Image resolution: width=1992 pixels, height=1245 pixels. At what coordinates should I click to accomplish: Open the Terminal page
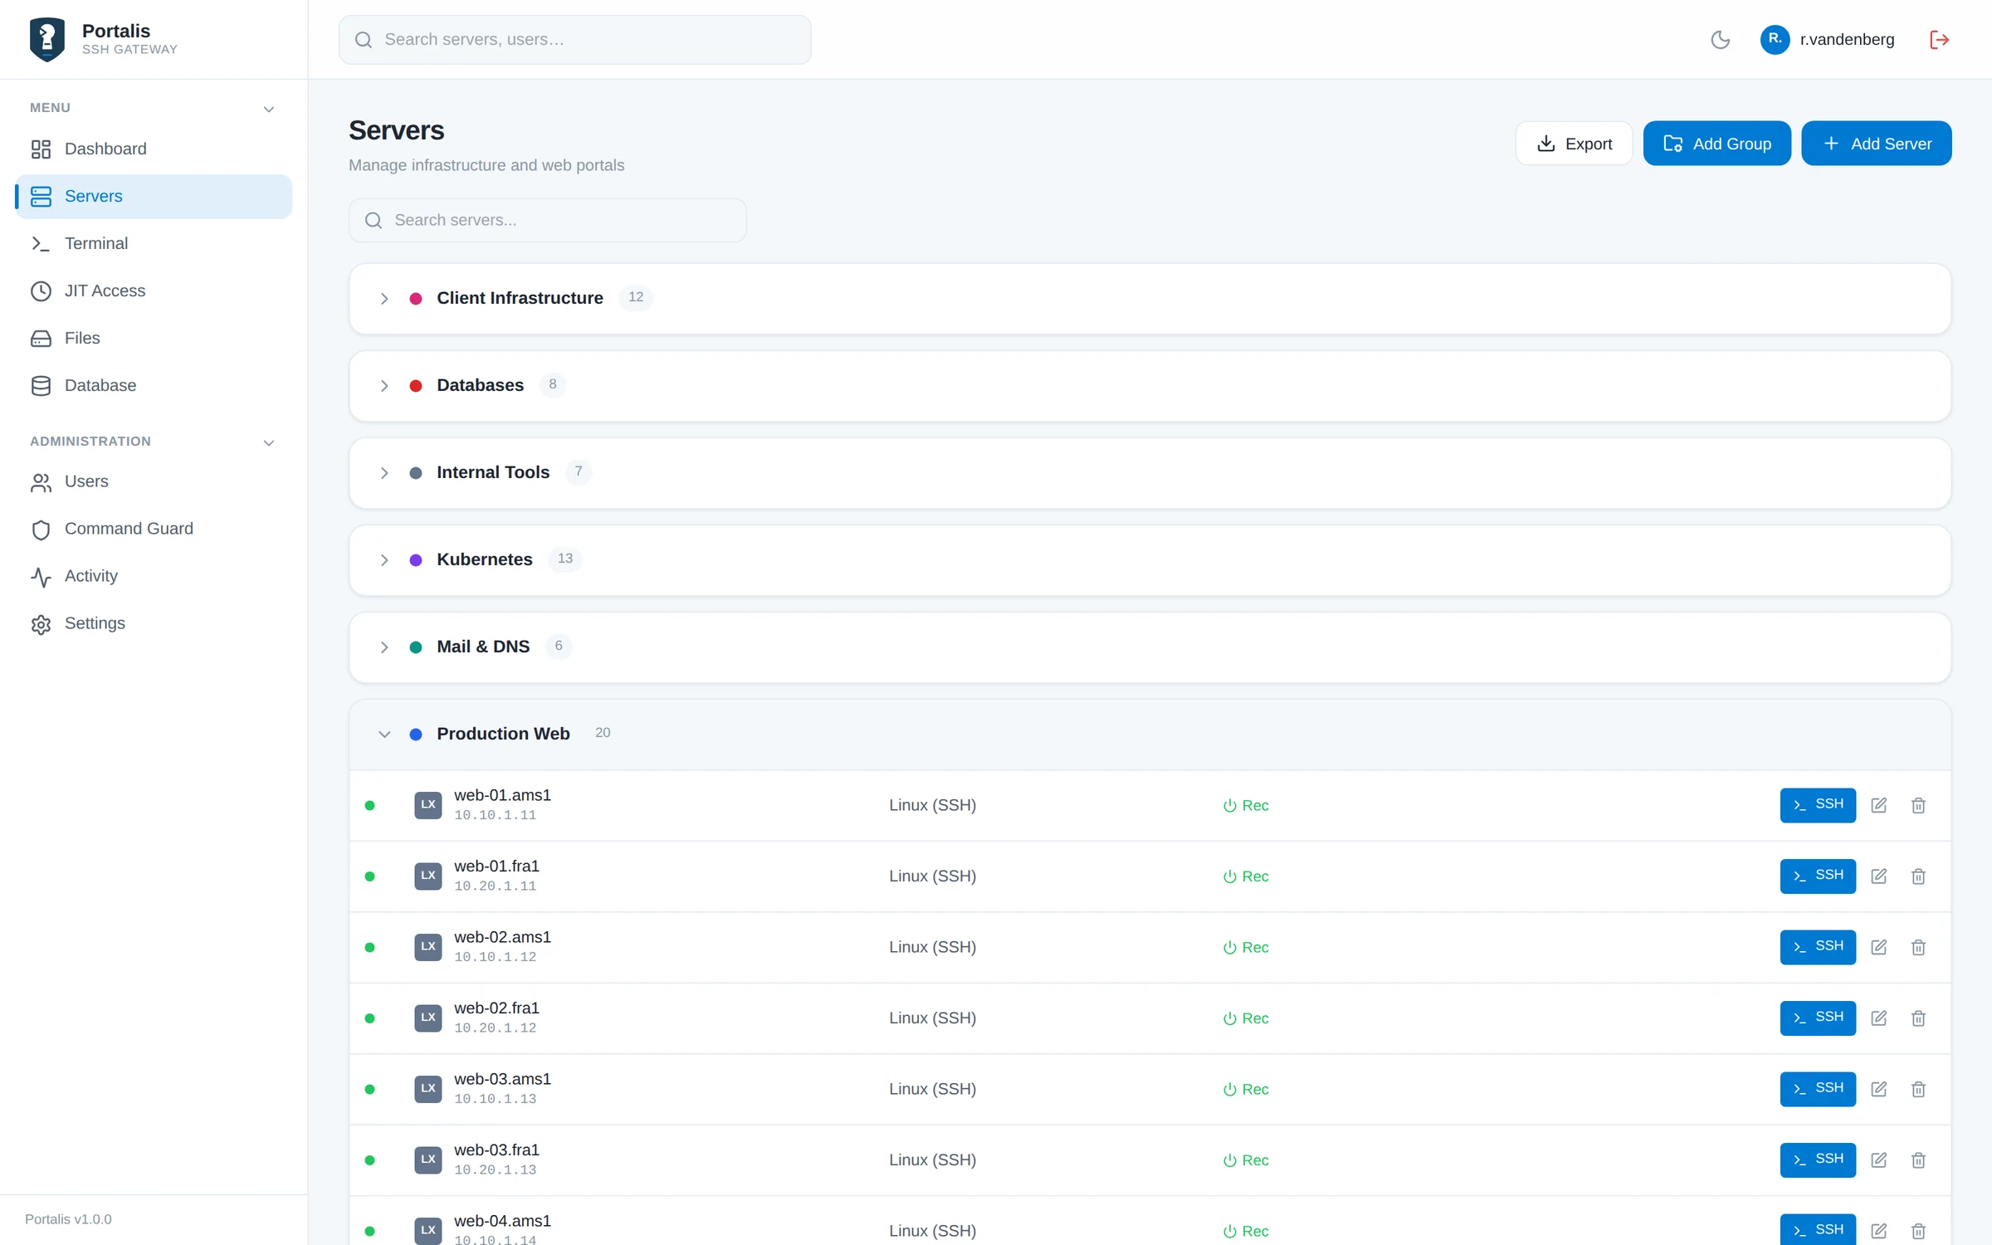pyautogui.click(x=154, y=244)
